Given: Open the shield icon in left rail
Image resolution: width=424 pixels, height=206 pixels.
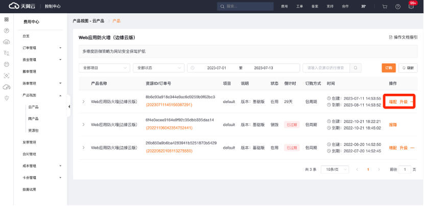Looking at the screenshot, I should [x=7, y=98].
